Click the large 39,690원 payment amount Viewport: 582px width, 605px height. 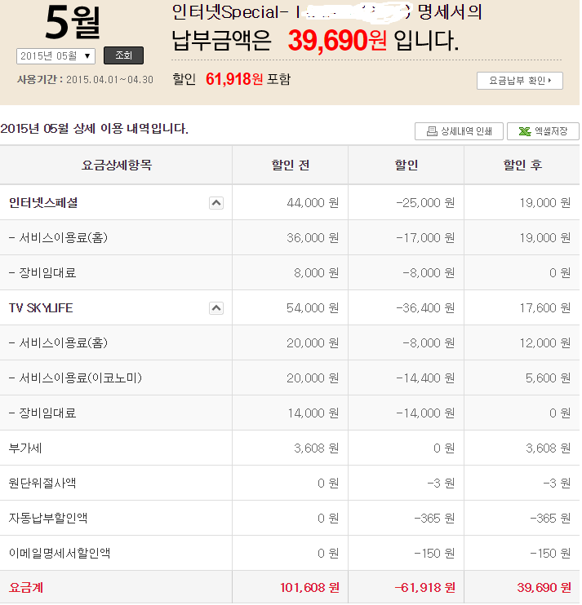(x=336, y=41)
